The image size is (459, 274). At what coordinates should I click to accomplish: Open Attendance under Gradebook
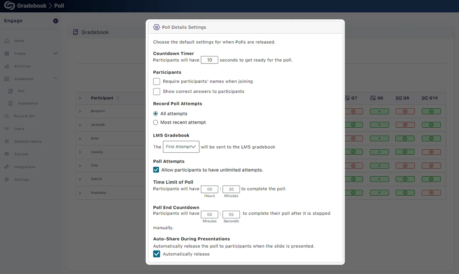tap(28, 104)
